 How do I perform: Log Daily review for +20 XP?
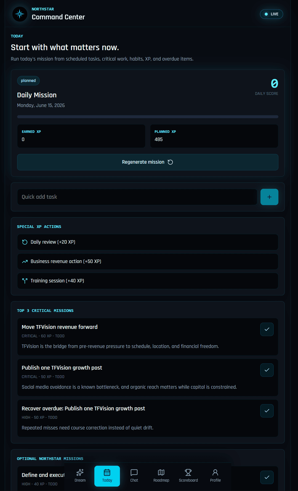(x=148, y=242)
